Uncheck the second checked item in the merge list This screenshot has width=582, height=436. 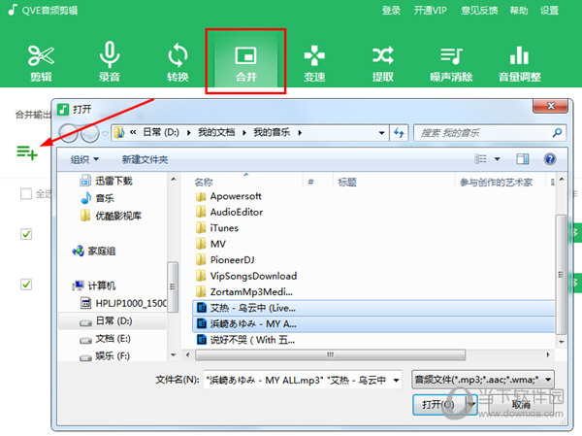click(26, 285)
